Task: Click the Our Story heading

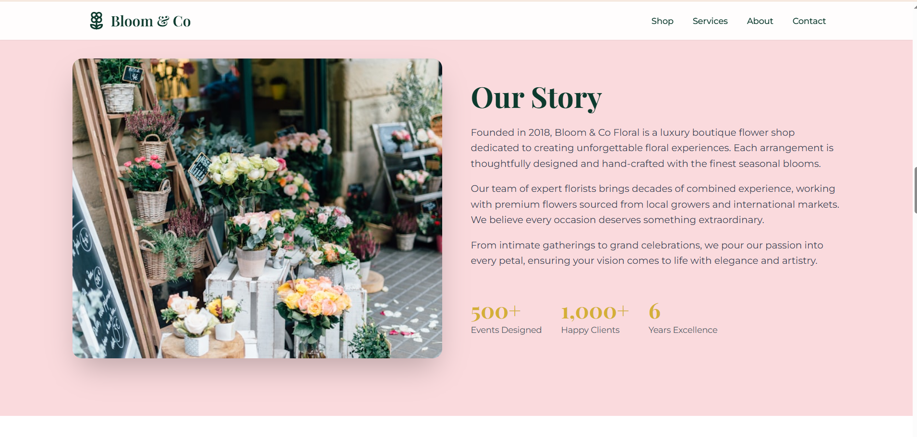Action: [536, 98]
